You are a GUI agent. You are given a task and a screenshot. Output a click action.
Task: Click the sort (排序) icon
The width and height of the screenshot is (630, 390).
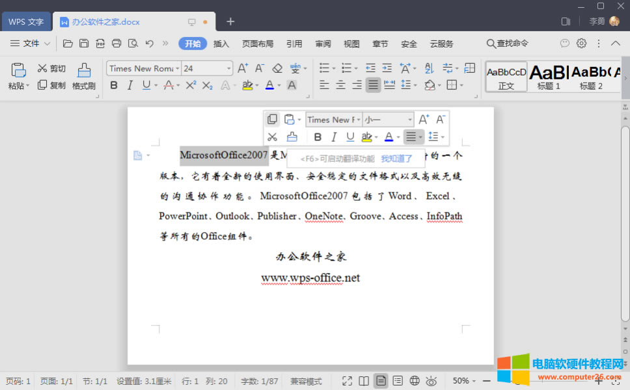pos(430,67)
